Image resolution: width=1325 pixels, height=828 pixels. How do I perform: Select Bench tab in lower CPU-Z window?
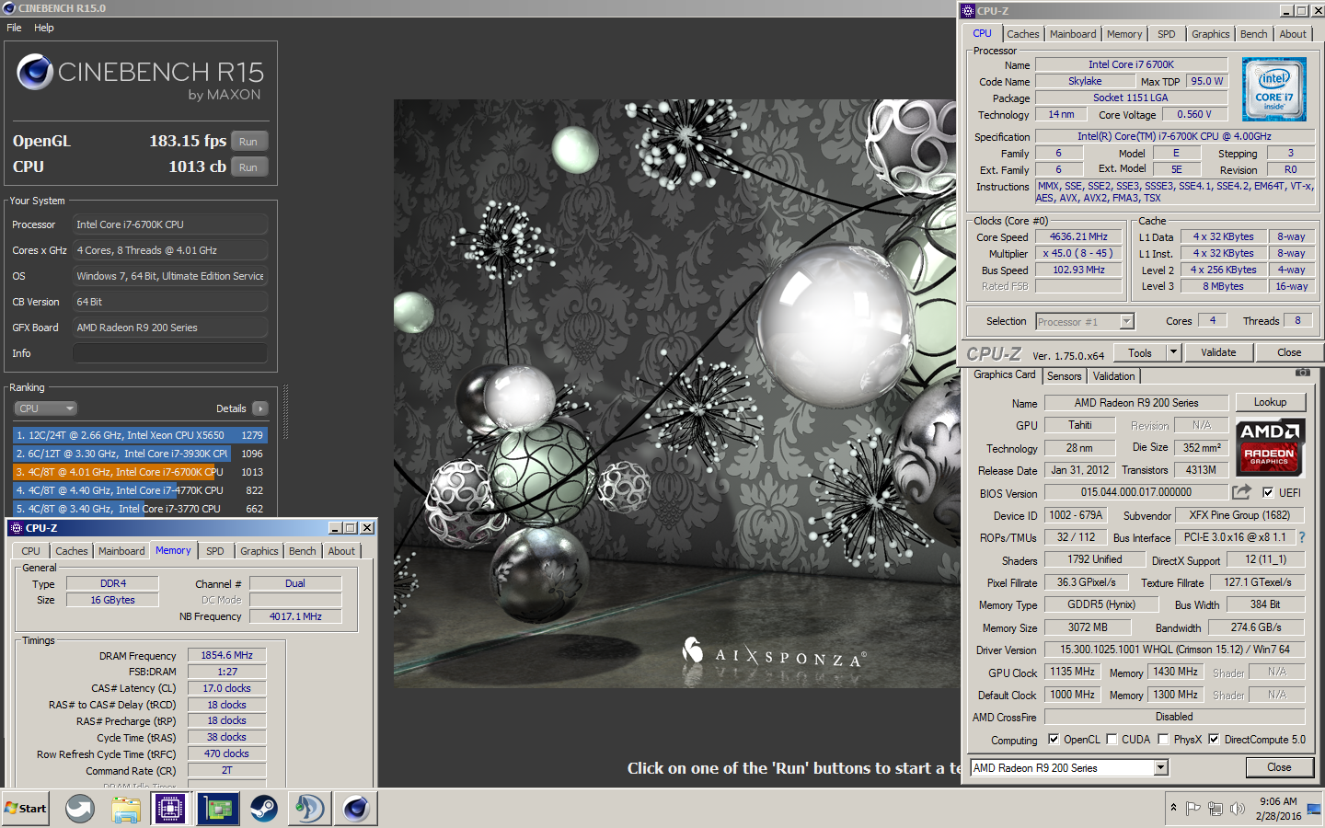tap(302, 551)
